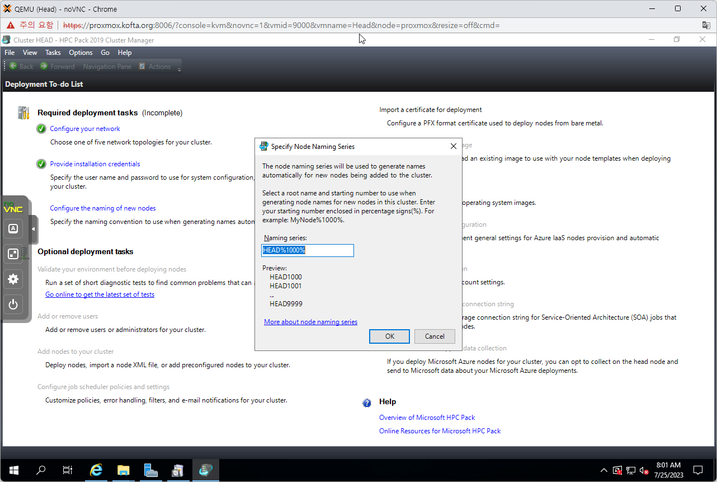Click the noVNC disconnect power icon
The width and height of the screenshot is (717, 482).
[13, 305]
